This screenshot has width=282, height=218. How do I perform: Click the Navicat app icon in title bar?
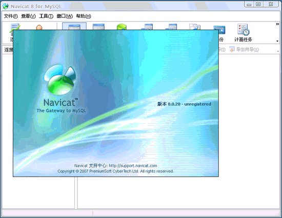click(6, 6)
